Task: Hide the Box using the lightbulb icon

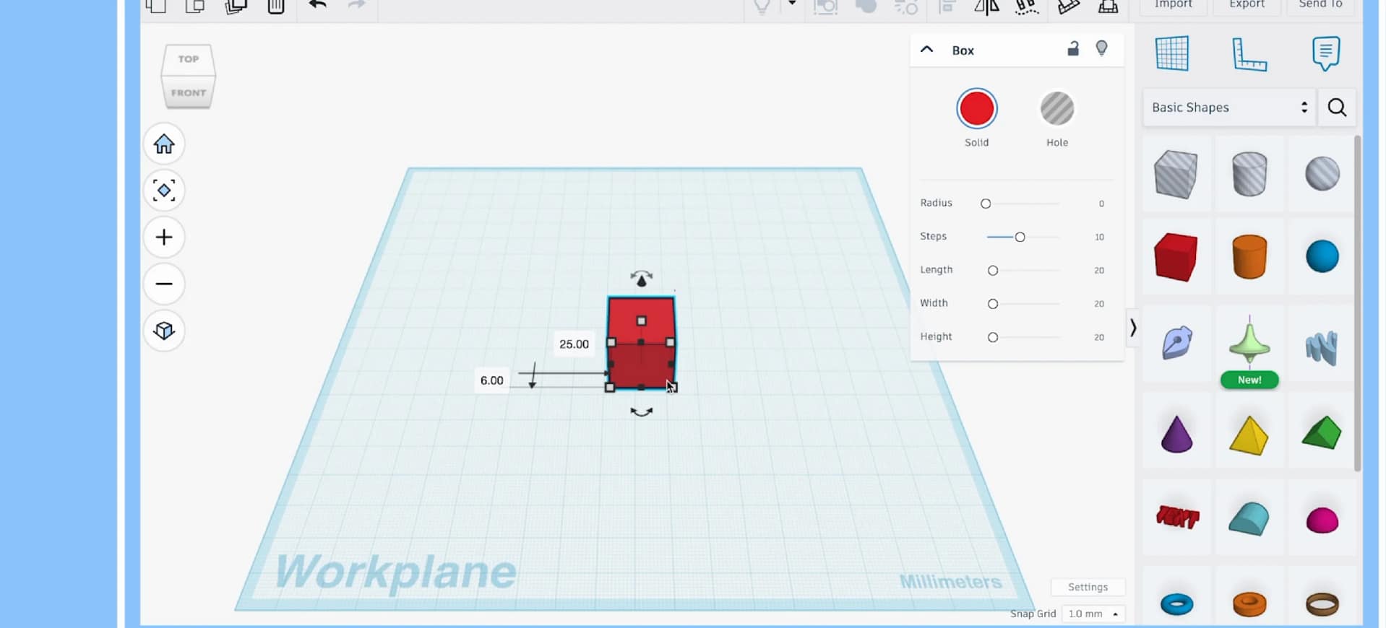Action: [1101, 48]
